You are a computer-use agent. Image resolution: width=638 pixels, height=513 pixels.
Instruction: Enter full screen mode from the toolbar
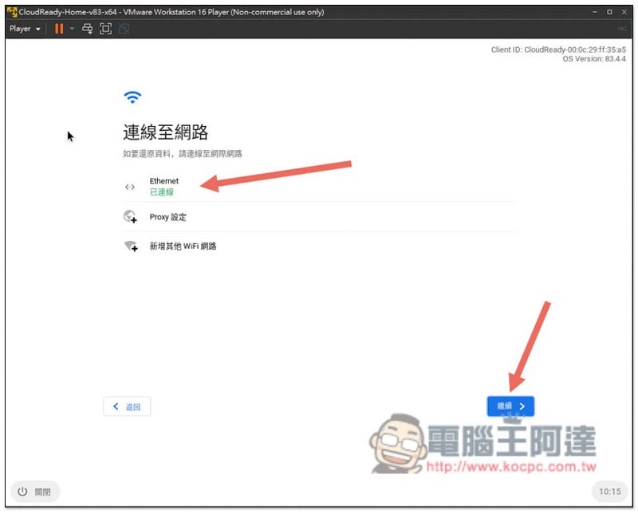(105, 29)
